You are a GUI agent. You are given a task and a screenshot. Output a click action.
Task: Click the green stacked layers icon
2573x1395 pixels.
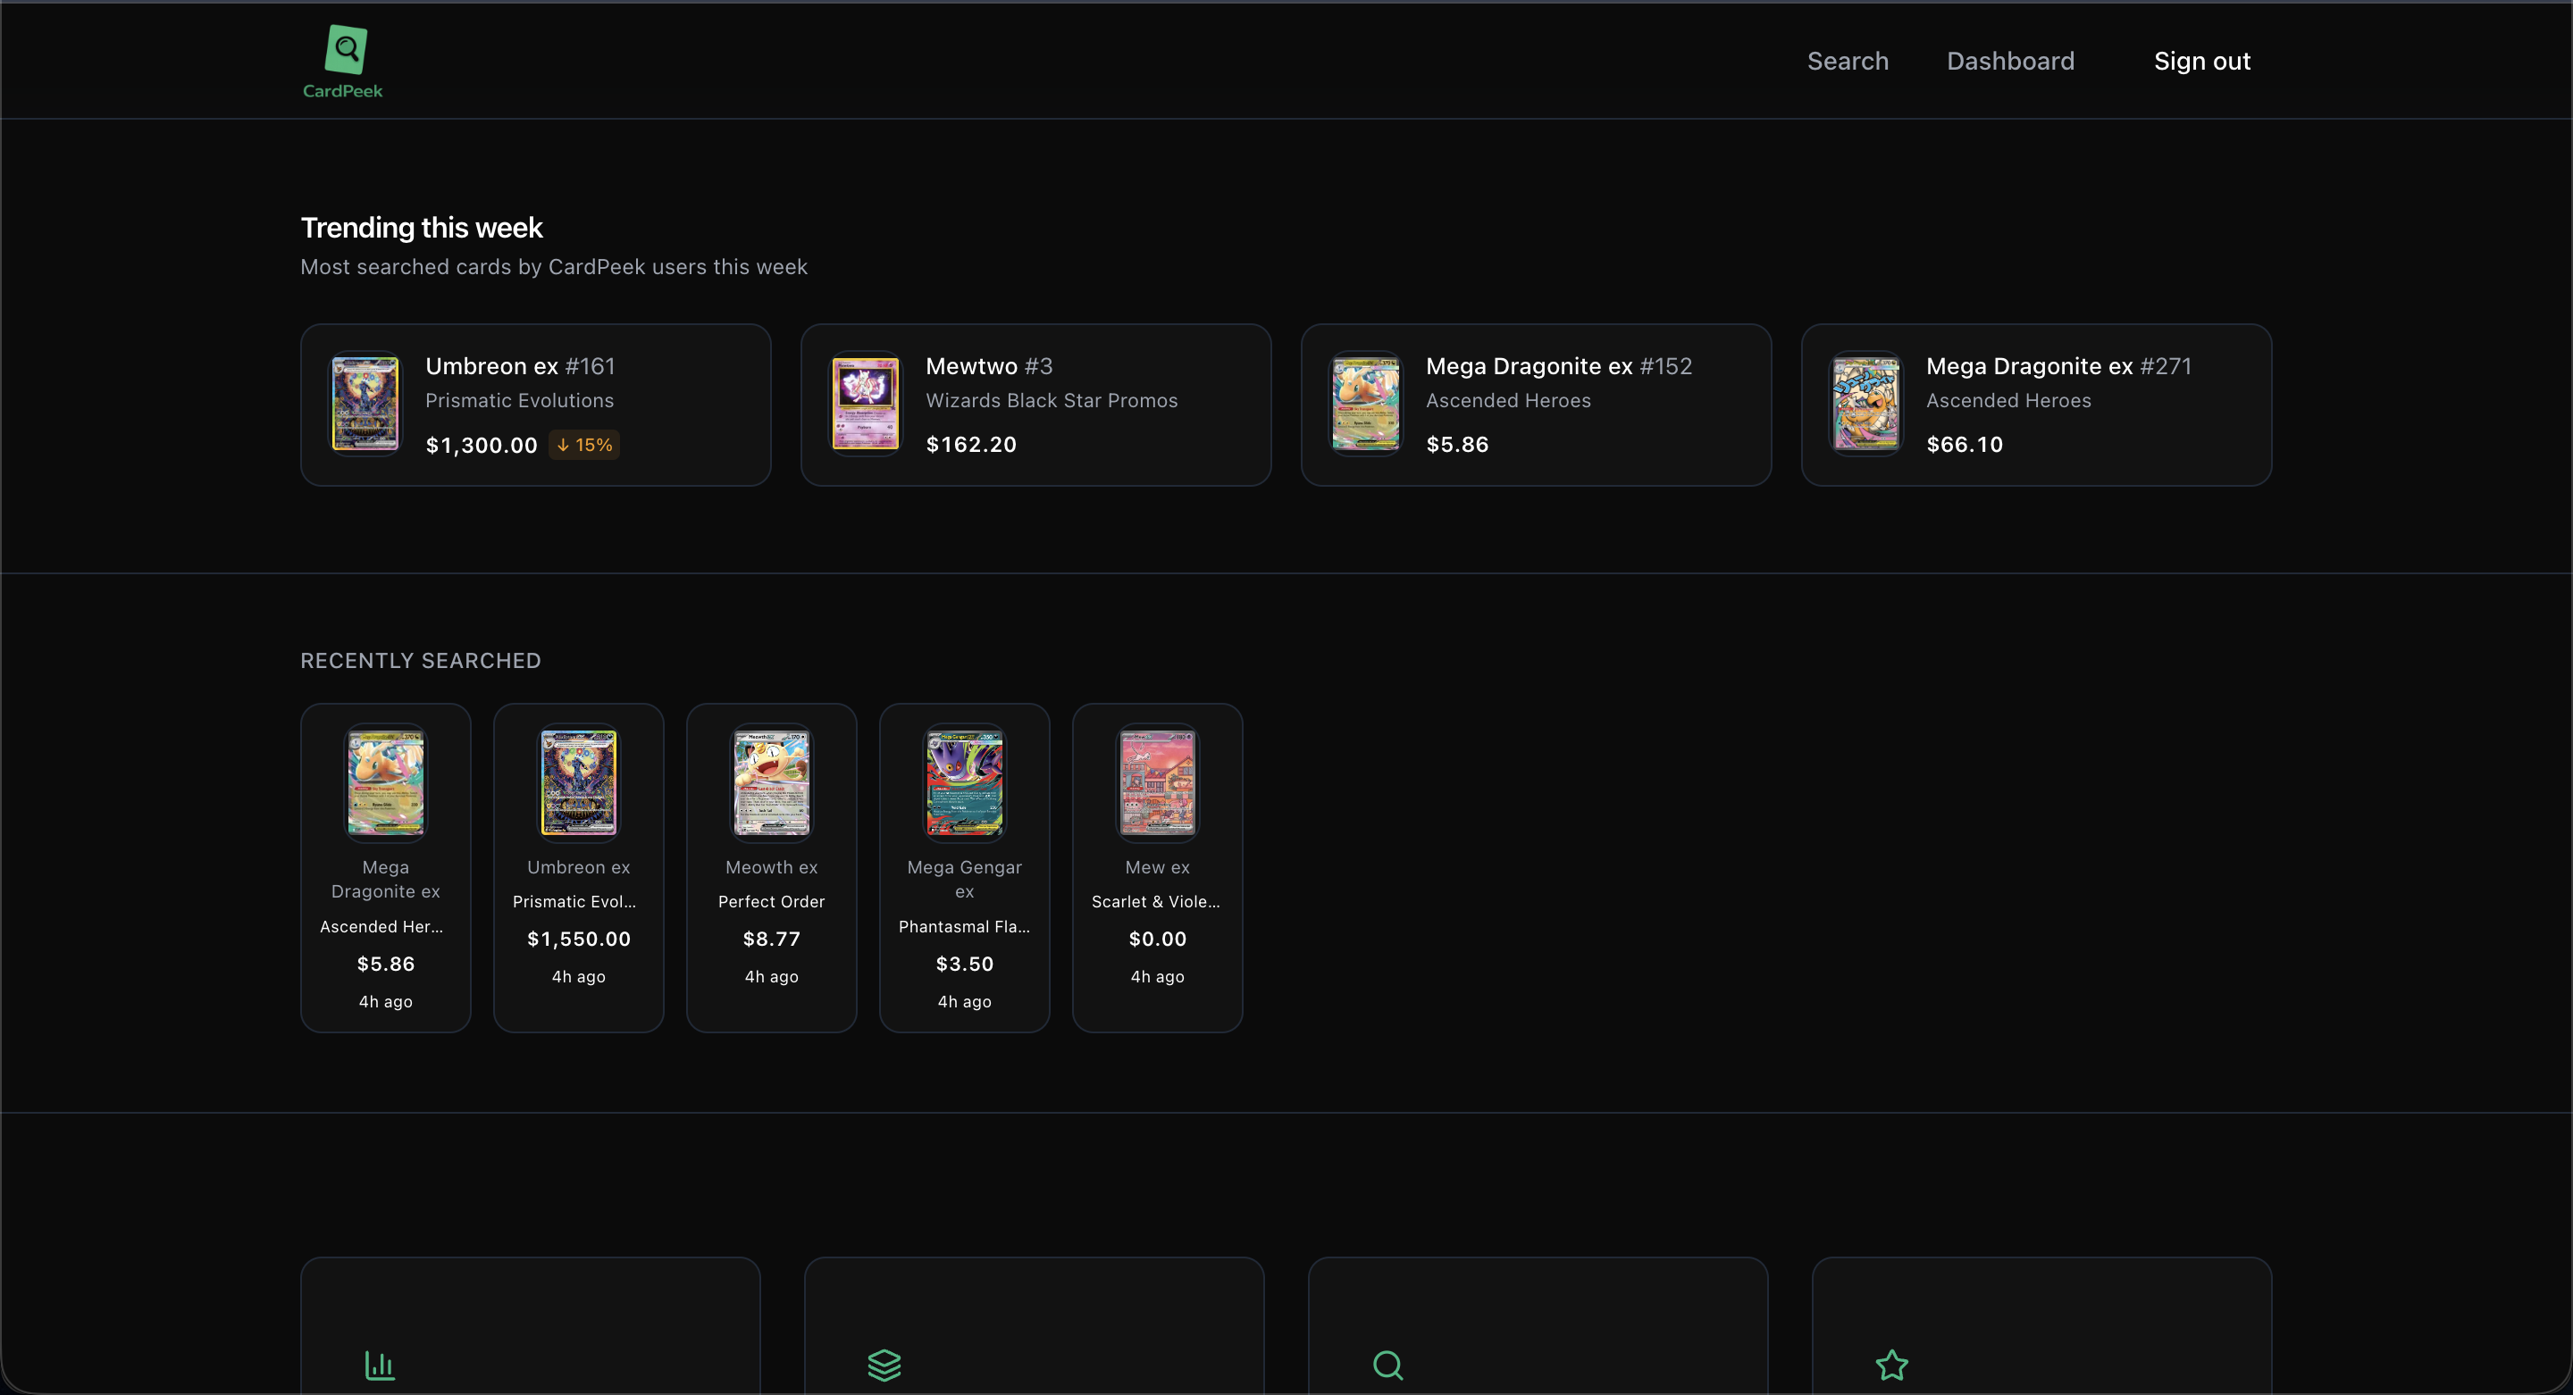click(x=884, y=1365)
